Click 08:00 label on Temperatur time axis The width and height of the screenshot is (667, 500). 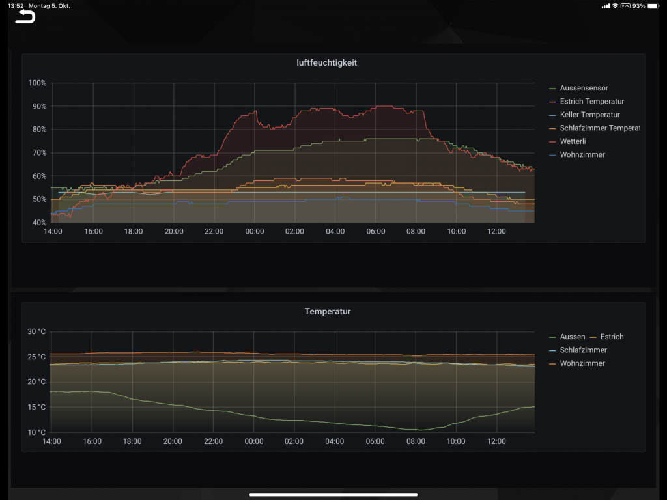(416, 441)
